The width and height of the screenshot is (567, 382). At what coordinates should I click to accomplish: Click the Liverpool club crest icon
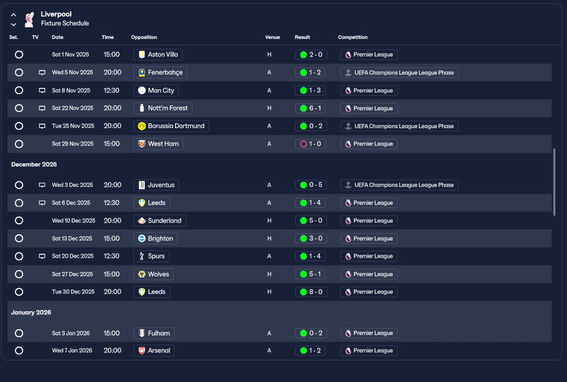(x=29, y=19)
